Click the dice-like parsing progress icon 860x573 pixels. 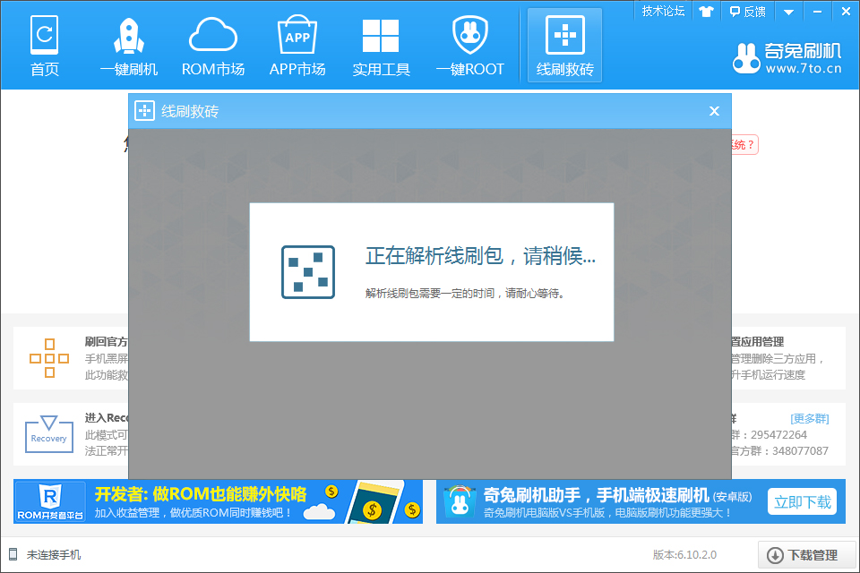point(308,272)
